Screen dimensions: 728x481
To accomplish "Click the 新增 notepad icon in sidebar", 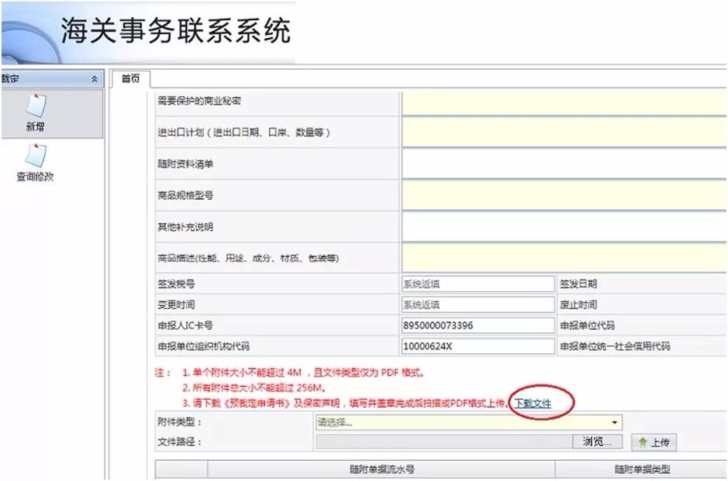I will (36, 106).
